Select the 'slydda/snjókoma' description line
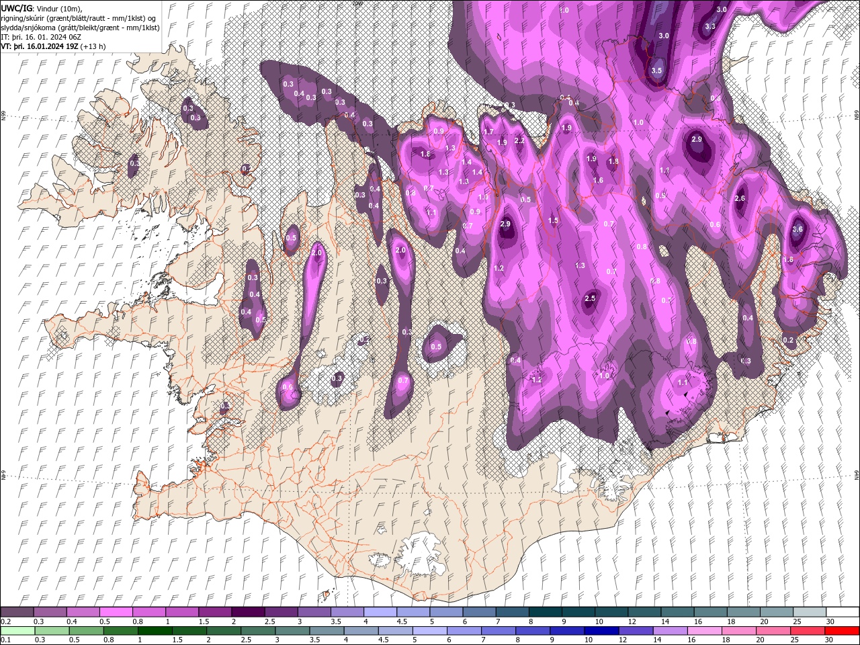Viewport: 860px width, 645px height. point(80,28)
